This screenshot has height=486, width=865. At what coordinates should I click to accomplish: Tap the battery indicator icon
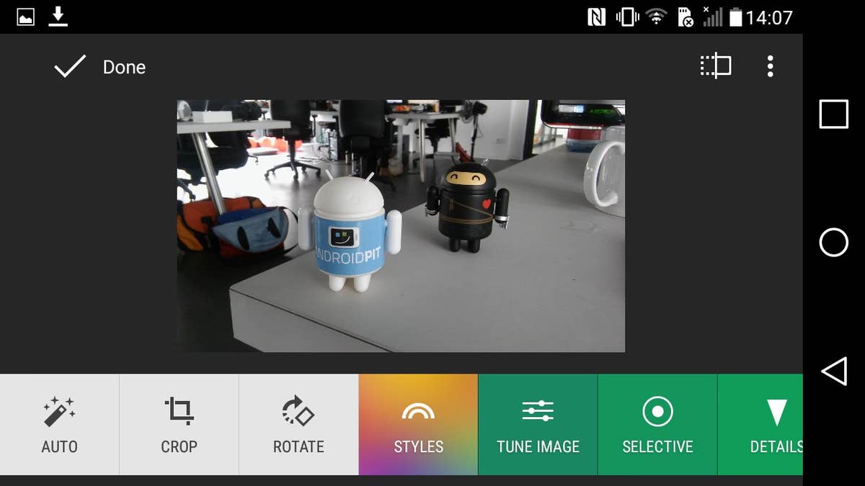pyautogui.click(x=735, y=17)
